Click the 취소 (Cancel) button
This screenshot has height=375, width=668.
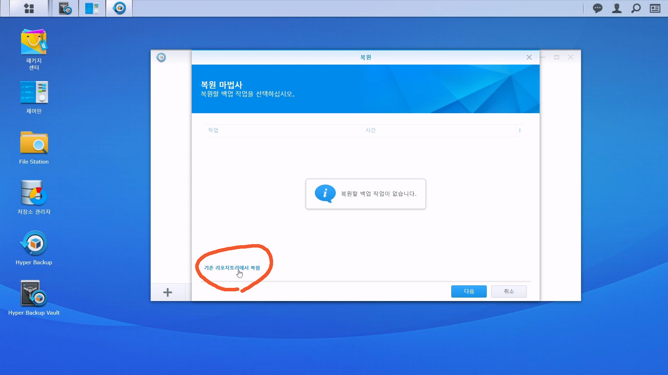click(x=509, y=291)
